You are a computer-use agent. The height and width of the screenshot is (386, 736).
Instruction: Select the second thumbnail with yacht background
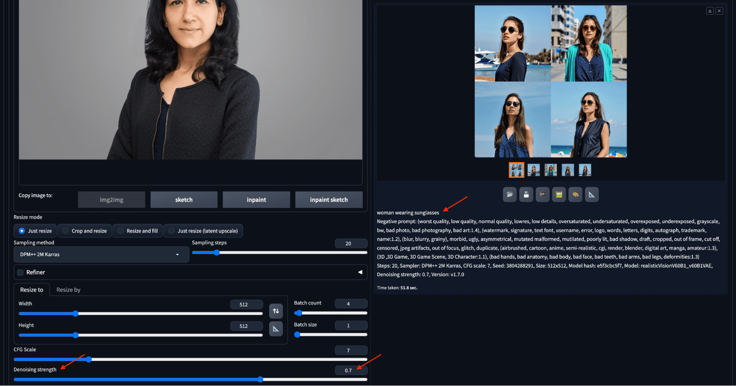tap(533, 170)
